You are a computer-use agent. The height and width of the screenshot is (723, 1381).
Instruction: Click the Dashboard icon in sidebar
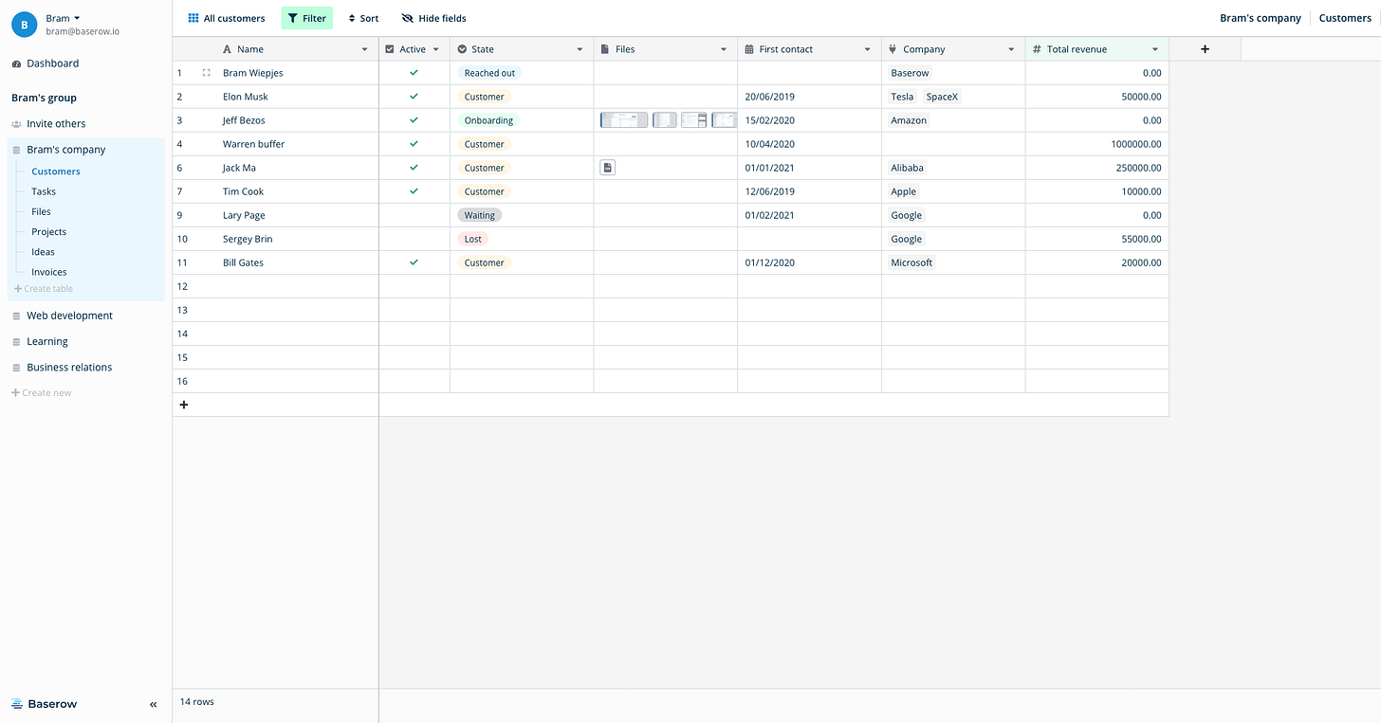tap(16, 63)
